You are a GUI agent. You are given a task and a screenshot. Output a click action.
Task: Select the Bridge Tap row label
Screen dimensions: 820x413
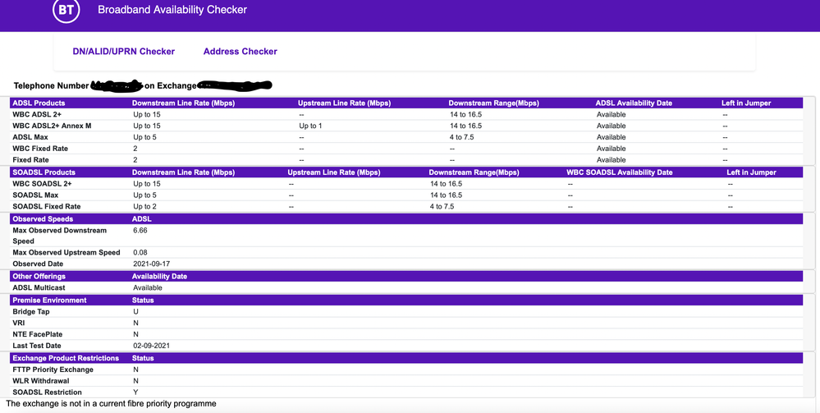(31, 312)
